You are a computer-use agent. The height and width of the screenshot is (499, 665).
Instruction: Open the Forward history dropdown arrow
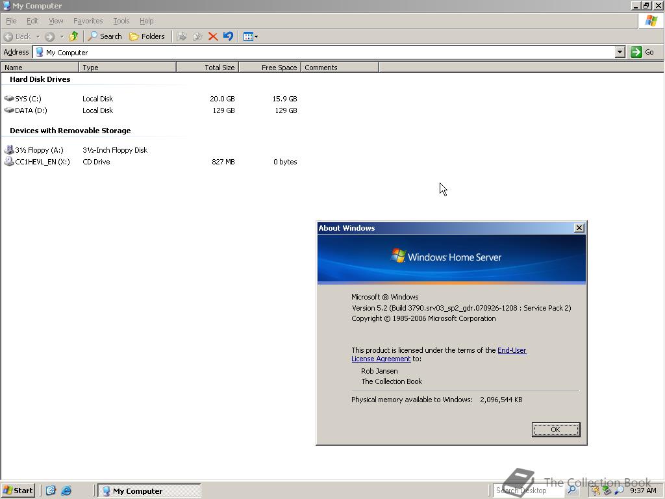click(x=62, y=37)
